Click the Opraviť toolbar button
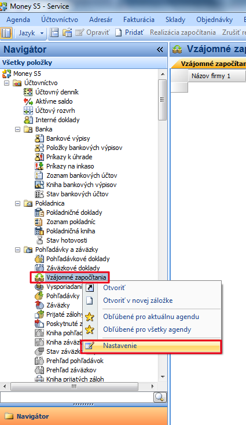Screen dimensions: 246x425 pos(93,32)
